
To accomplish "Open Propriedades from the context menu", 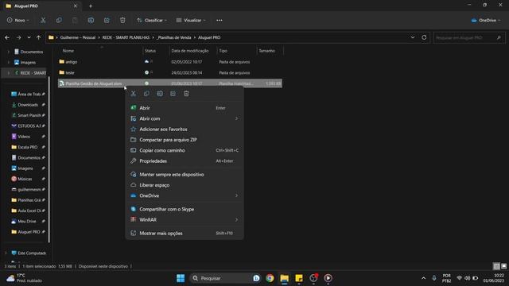I will pyautogui.click(x=185, y=160).
